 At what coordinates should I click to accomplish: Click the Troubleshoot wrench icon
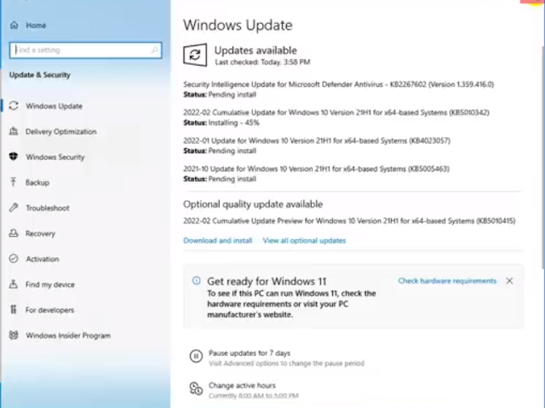coord(14,208)
